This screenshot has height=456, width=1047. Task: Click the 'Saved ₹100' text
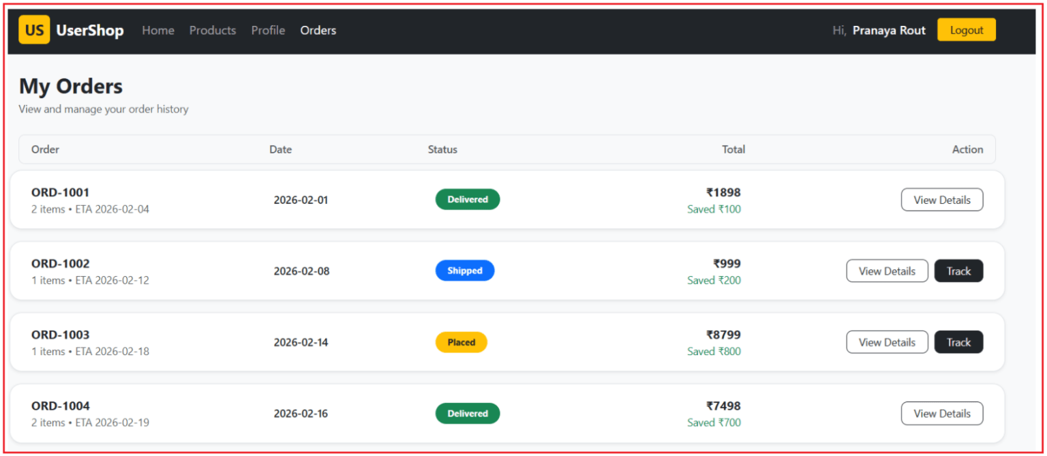coord(714,209)
